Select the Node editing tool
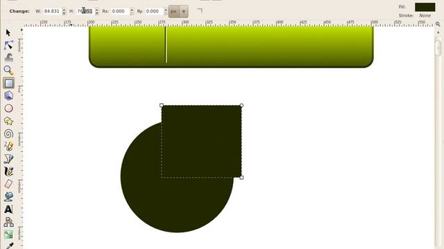 8,45
